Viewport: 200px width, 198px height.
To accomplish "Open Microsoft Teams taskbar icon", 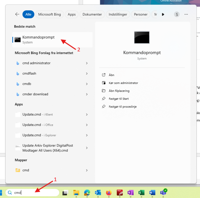I will pos(163,192).
